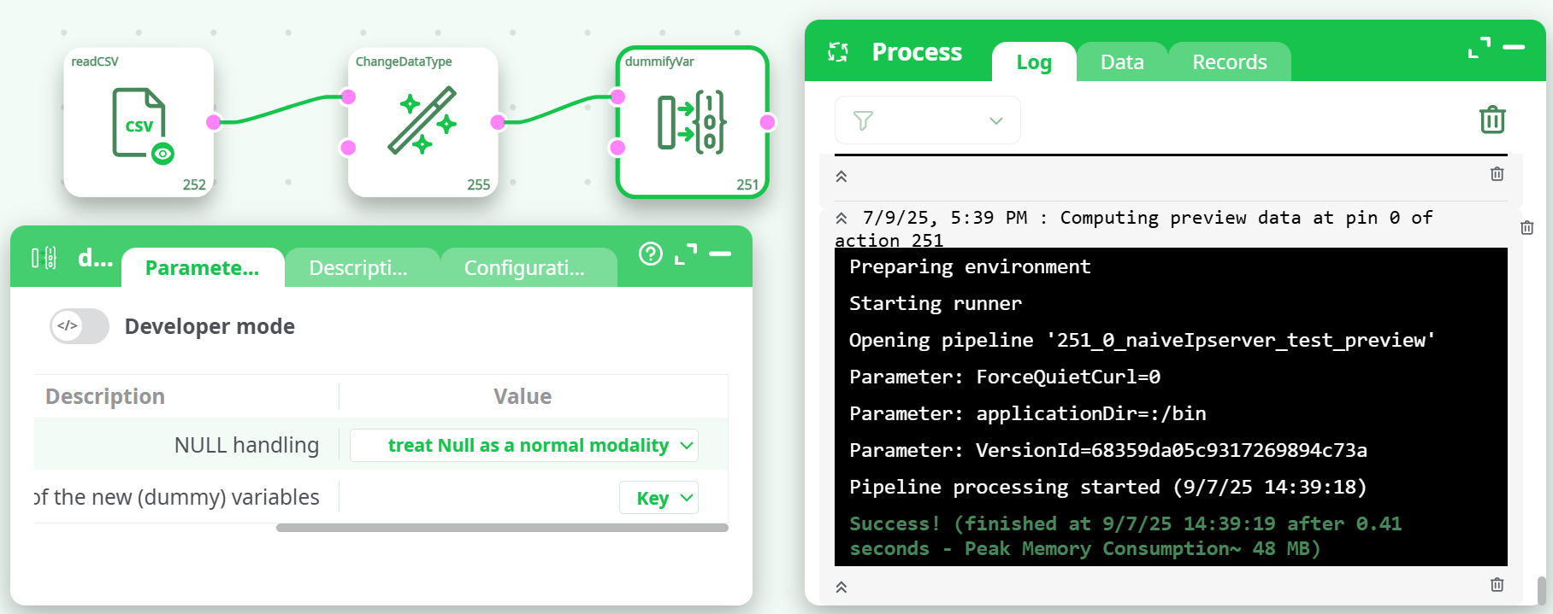The height and width of the screenshot is (614, 1553).
Task: Toggle Developer mode switch
Action: 79,326
